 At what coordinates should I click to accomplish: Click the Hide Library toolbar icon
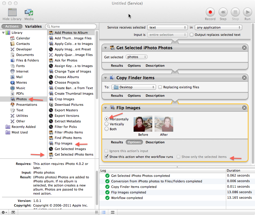tap(12, 12)
